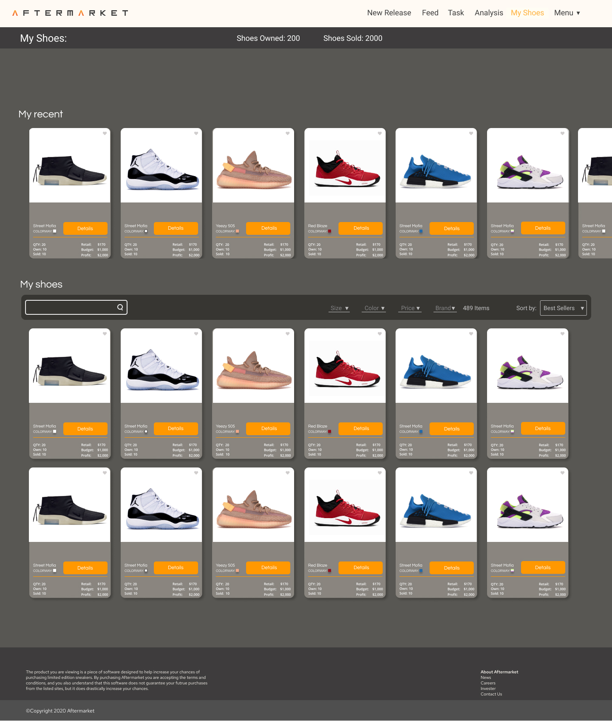Heart icon on Red Blaze, second My shoes row
Image resolution: width=612 pixels, height=721 pixels.
[x=380, y=473]
